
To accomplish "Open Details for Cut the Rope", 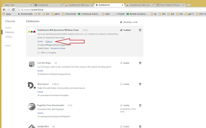I will pyautogui.click(x=40, y=71).
